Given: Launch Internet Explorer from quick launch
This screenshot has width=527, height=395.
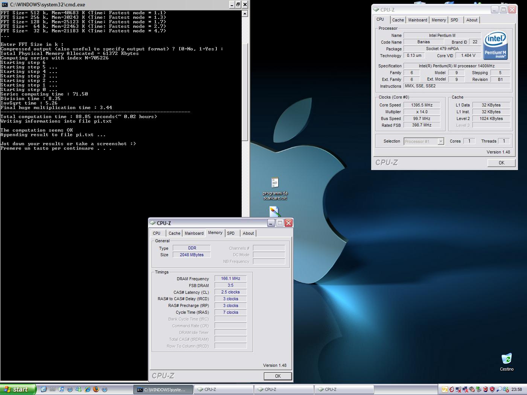Looking at the screenshot, I should coord(87,389).
